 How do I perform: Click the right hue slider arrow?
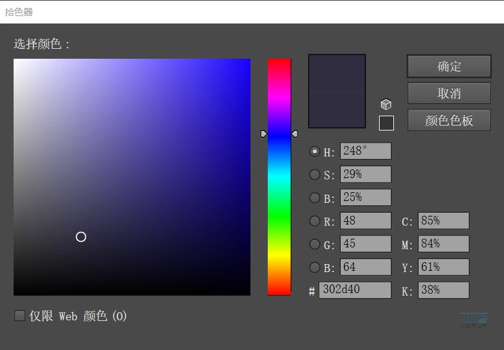pos(295,134)
